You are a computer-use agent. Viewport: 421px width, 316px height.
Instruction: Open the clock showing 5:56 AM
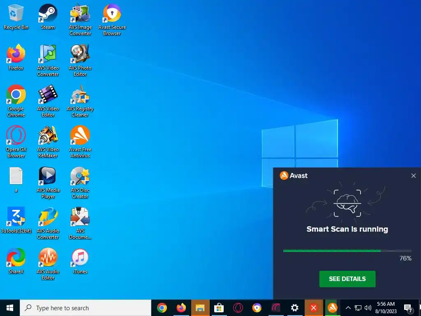pyautogui.click(x=386, y=308)
